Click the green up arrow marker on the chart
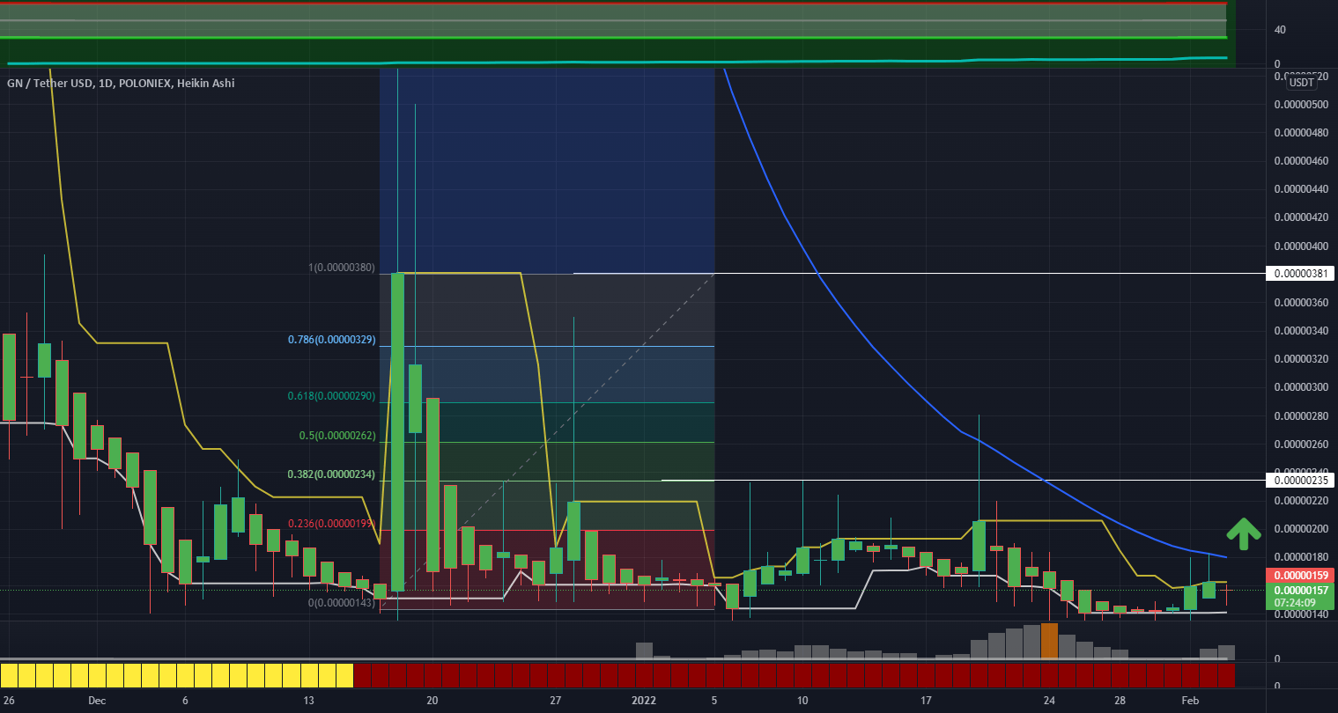 [x=1243, y=534]
